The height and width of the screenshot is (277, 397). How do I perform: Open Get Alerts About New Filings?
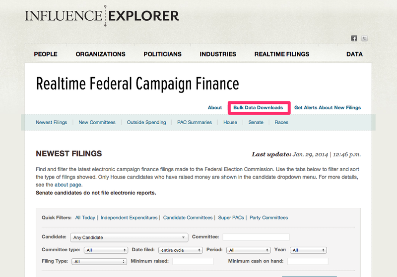328,107
